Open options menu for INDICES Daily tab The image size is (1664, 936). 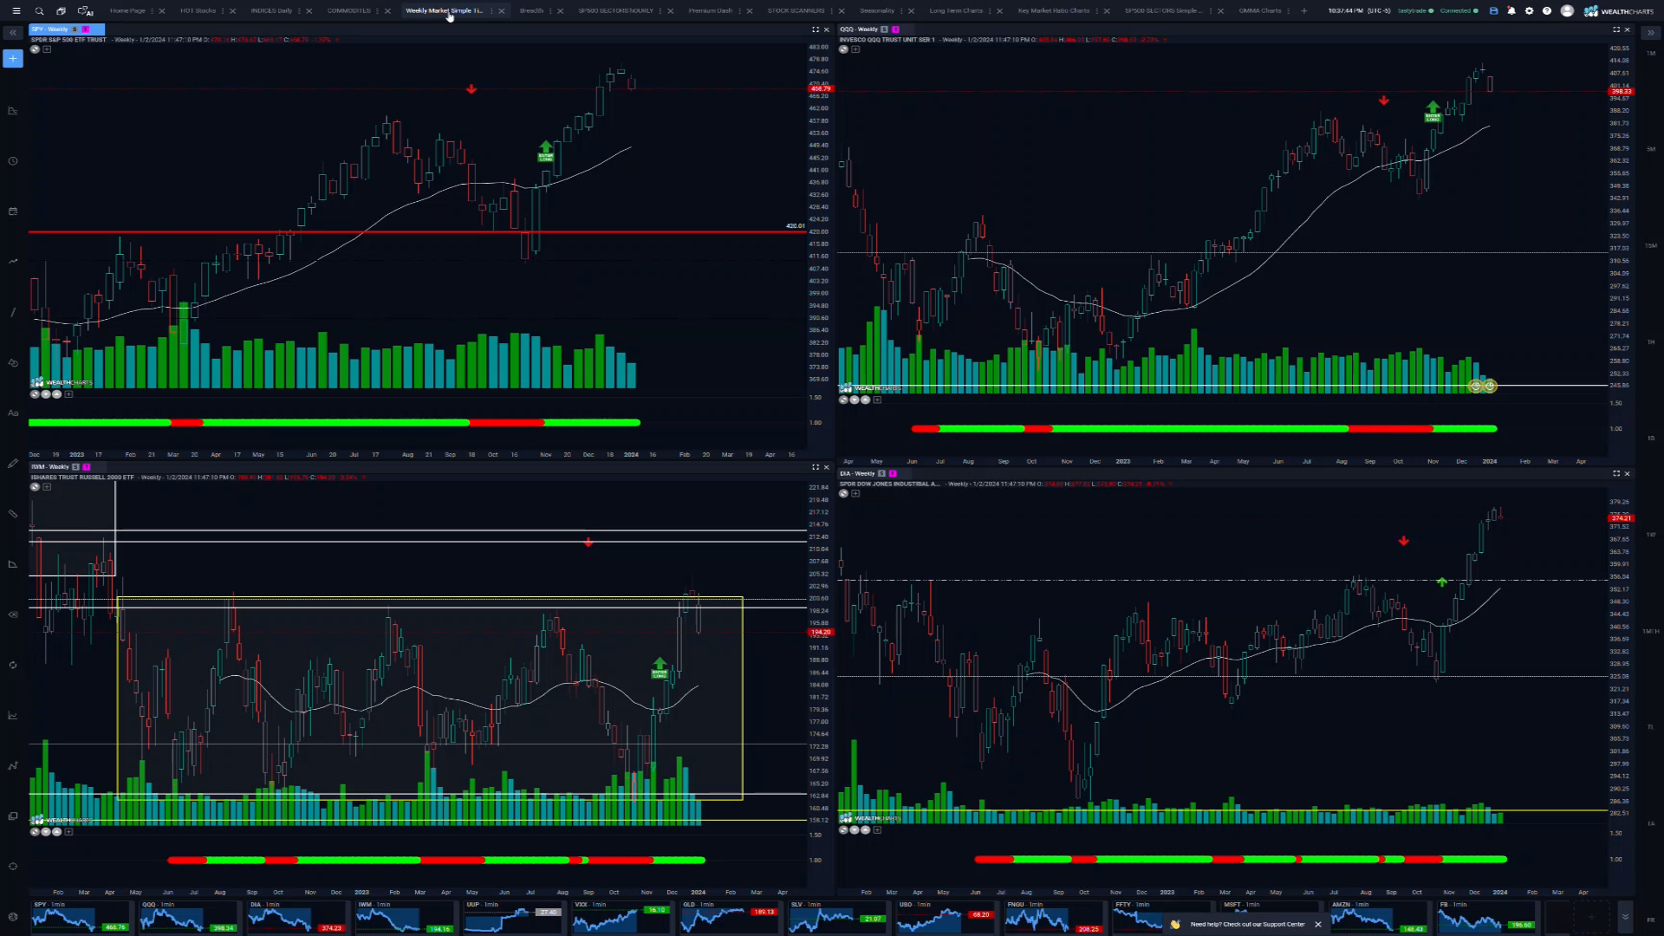click(x=300, y=11)
